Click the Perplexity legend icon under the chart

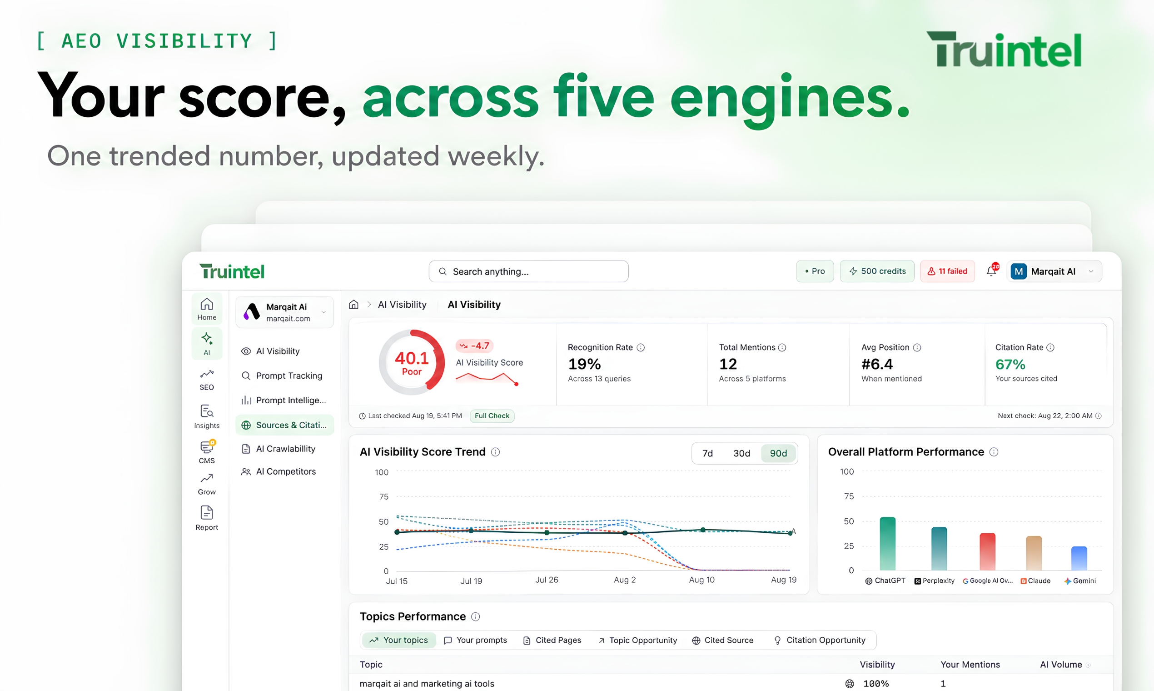(918, 581)
